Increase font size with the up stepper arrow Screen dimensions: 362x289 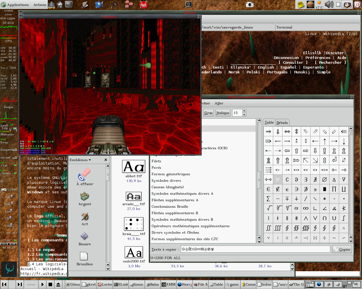(244, 111)
